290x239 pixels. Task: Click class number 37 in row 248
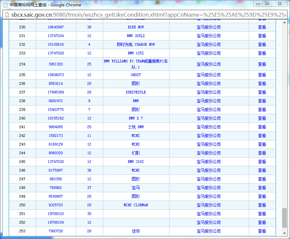[x=89, y=188]
